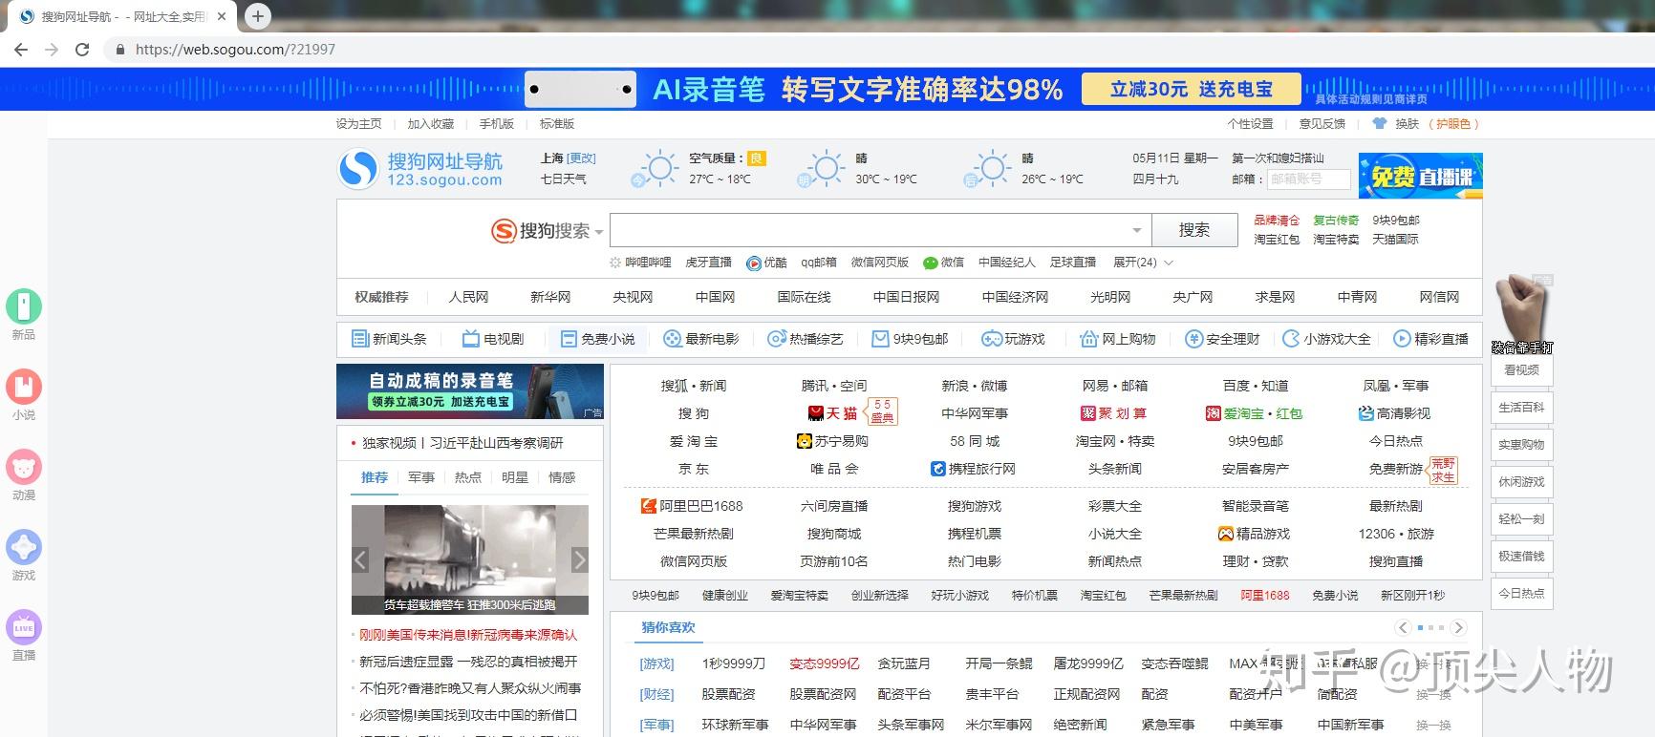Click the 优酷 quick link icon
Image resolution: width=1655 pixels, height=737 pixels.
pyautogui.click(x=754, y=263)
